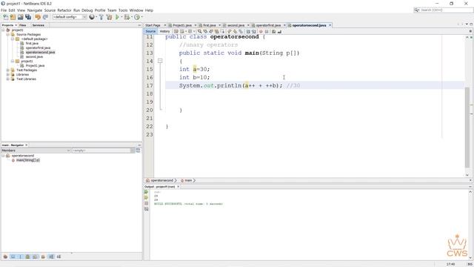Open the Refactor menu
The image size is (474, 267).
(x=64, y=10)
